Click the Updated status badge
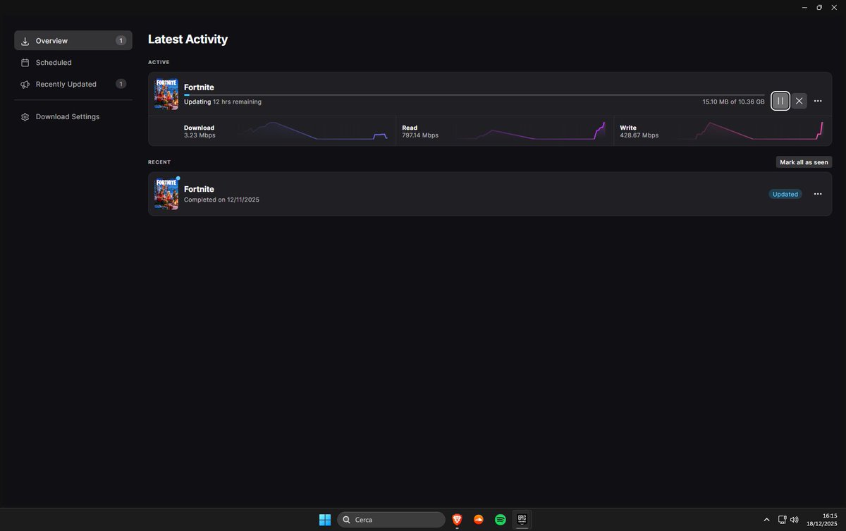Viewport: 846px width, 531px height. (785, 194)
